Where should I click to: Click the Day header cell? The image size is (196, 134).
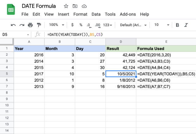[90, 48]
